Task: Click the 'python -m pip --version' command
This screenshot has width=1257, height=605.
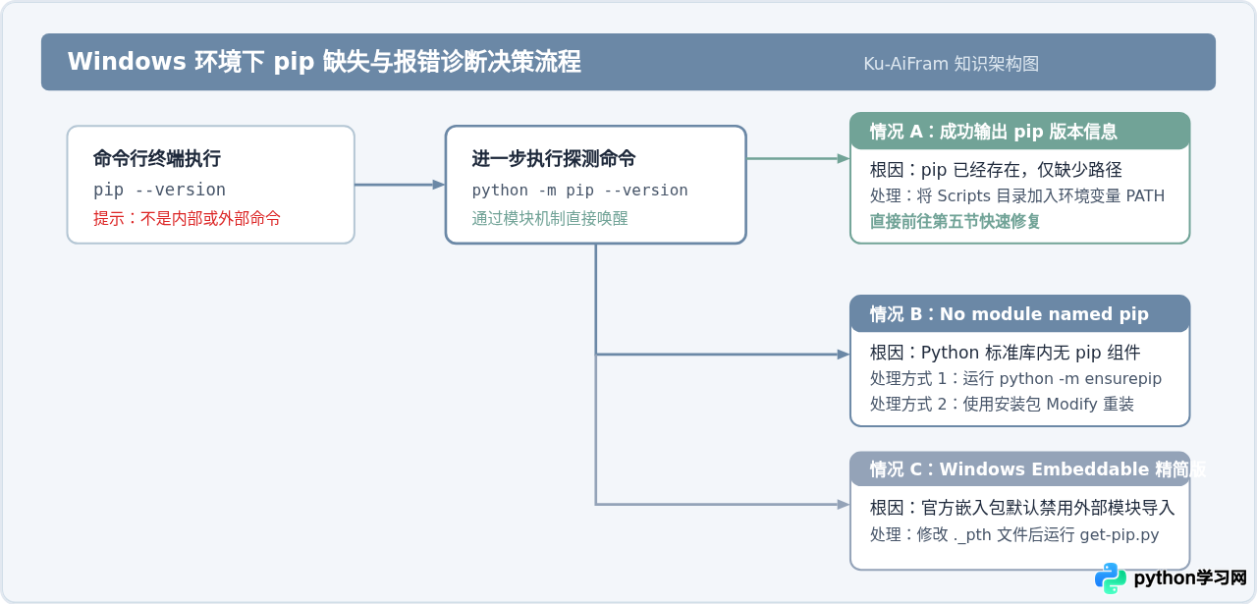Action: tap(579, 191)
